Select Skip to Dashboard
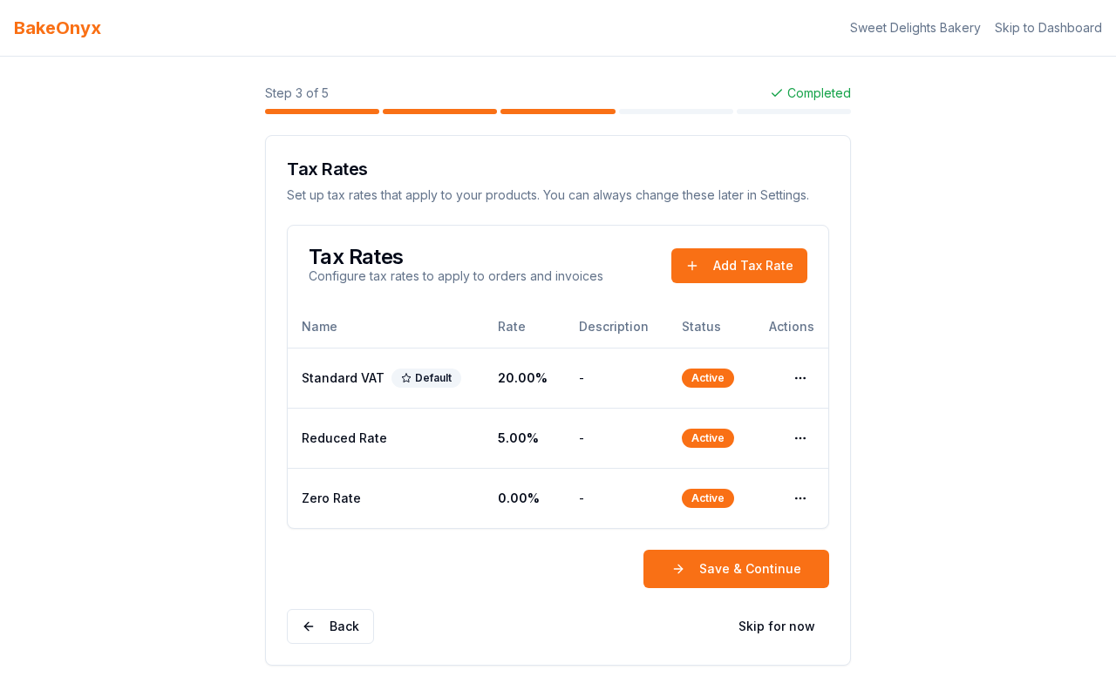1116x697 pixels. (1048, 27)
